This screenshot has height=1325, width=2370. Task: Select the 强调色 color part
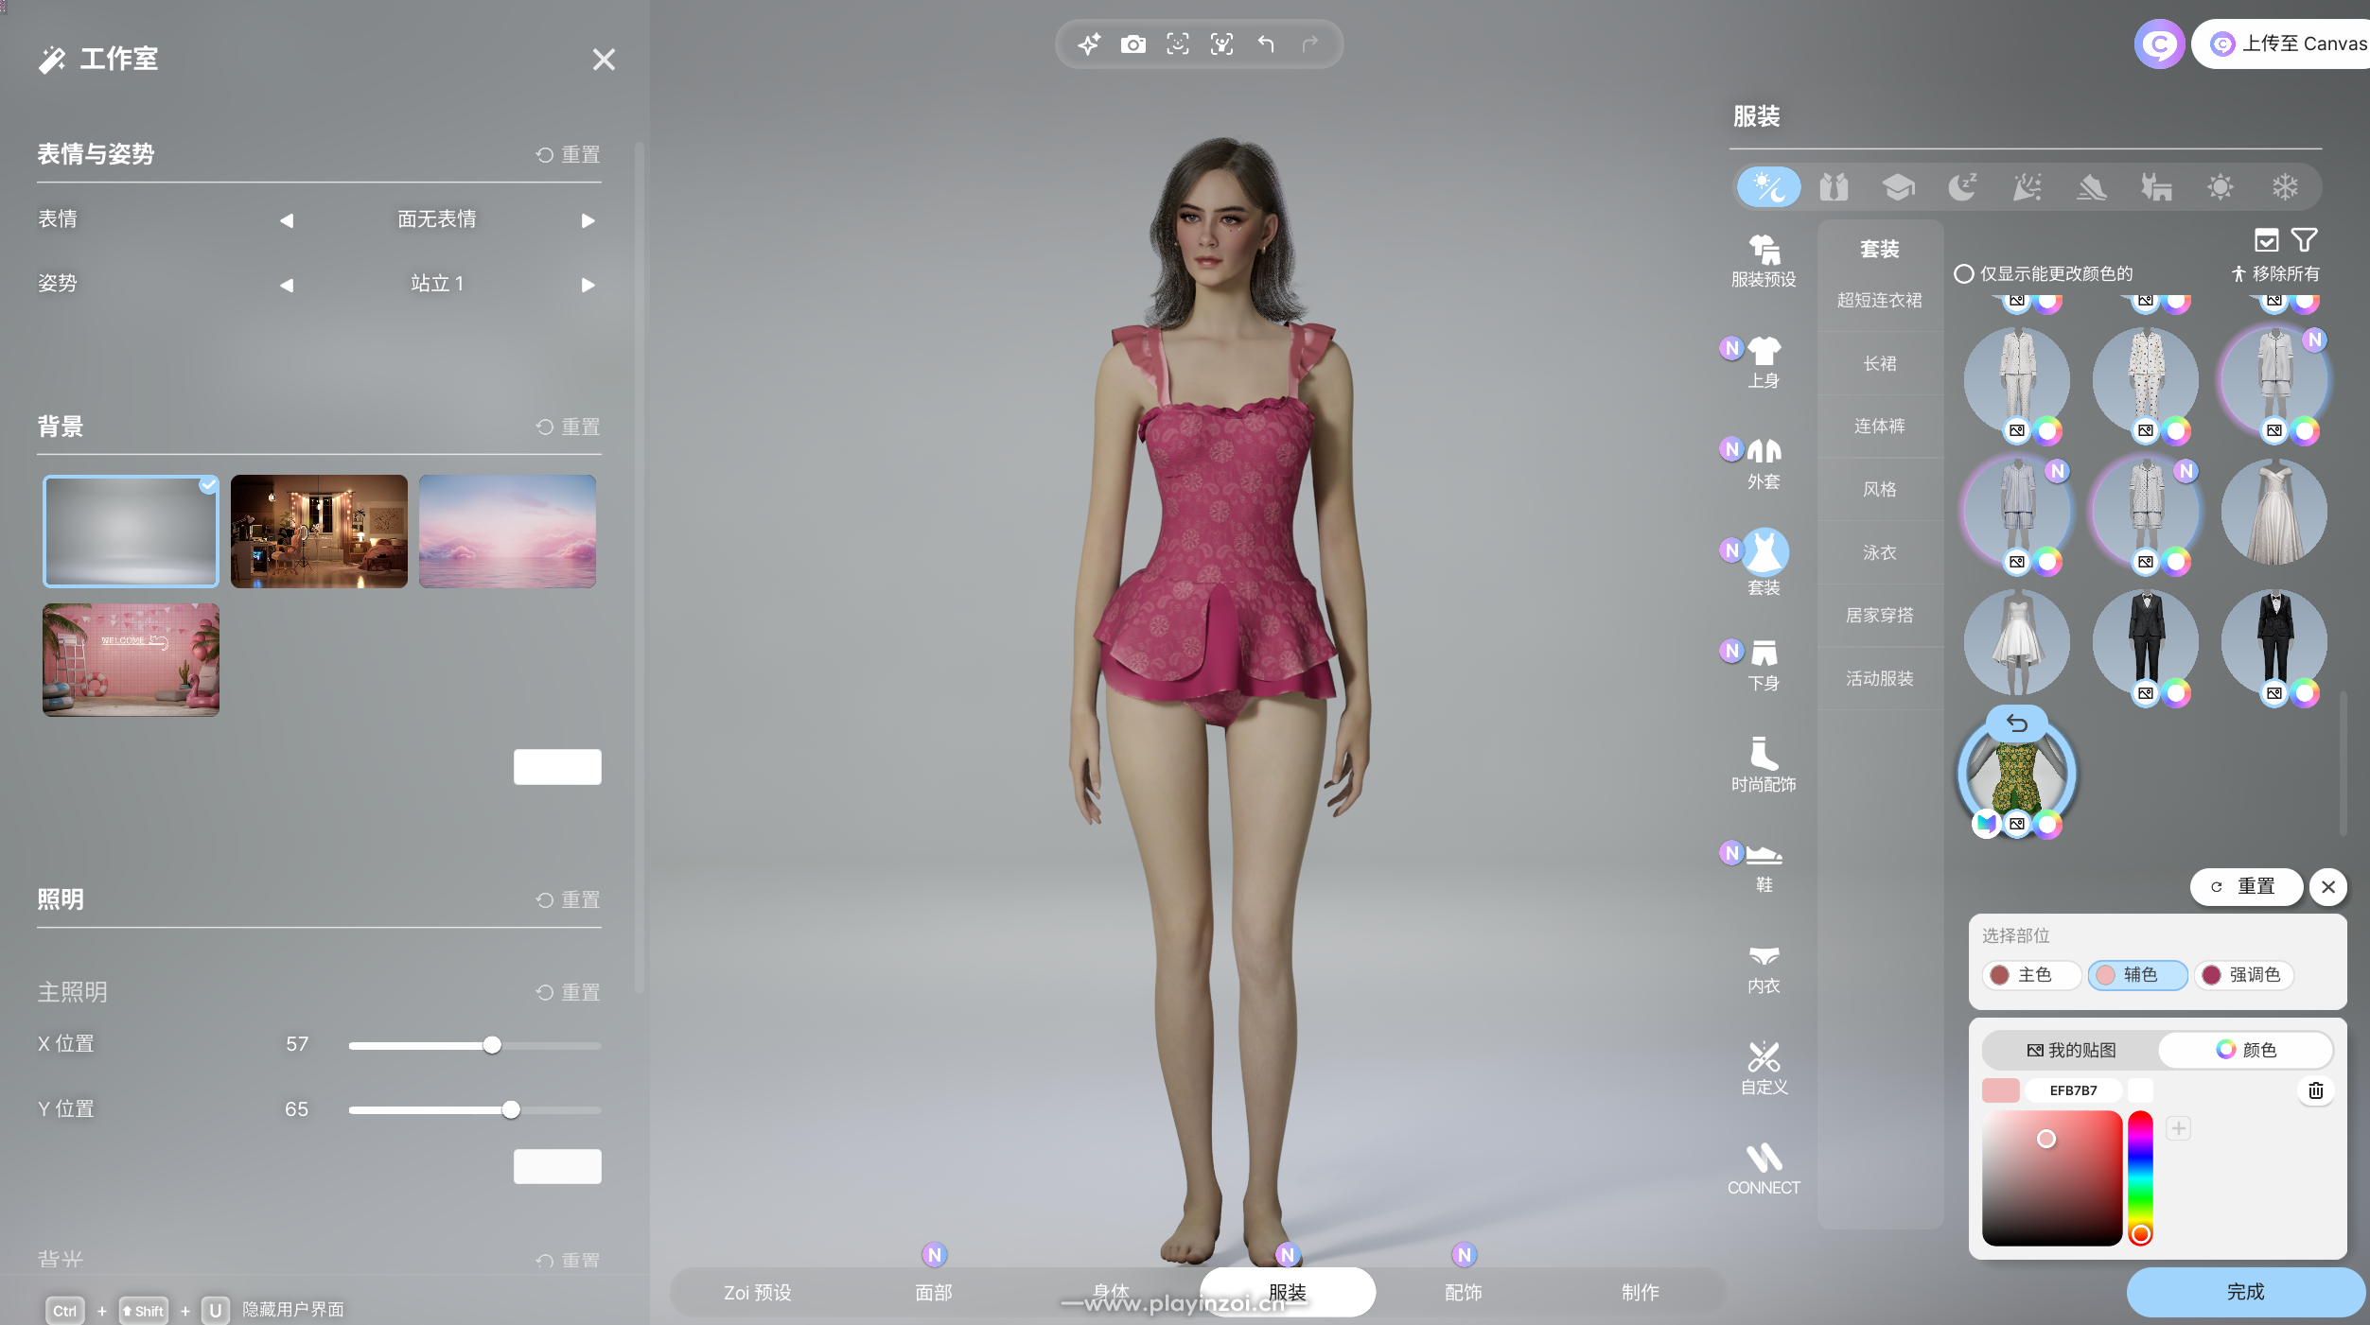[x=2243, y=975]
